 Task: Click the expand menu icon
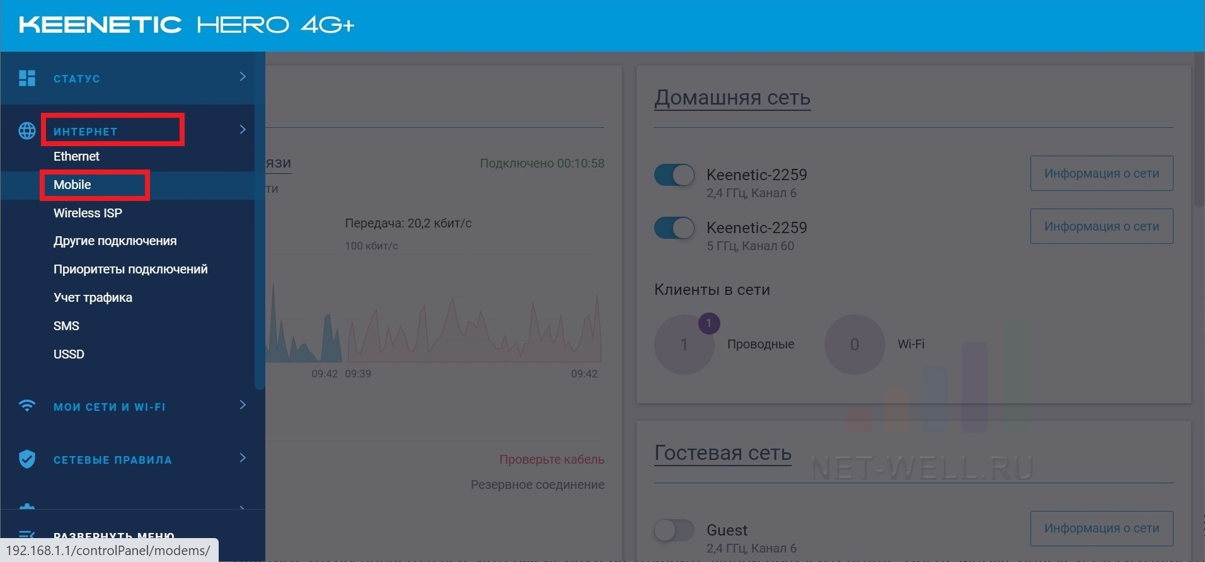(27, 535)
